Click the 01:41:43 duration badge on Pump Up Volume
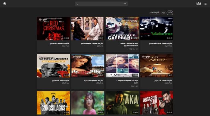The width and height of the screenshot is (210, 116). [x=170, y=38]
